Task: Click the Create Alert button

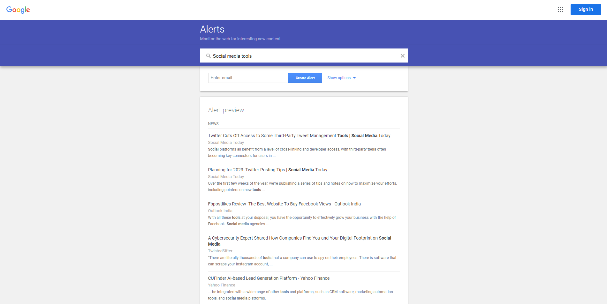Action: tap(305, 78)
